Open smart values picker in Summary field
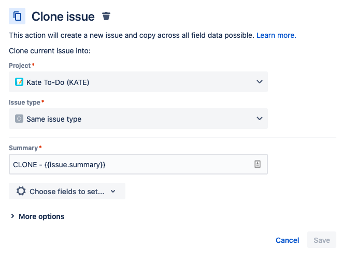The height and width of the screenshot is (262, 342). [x=258, y=164]
